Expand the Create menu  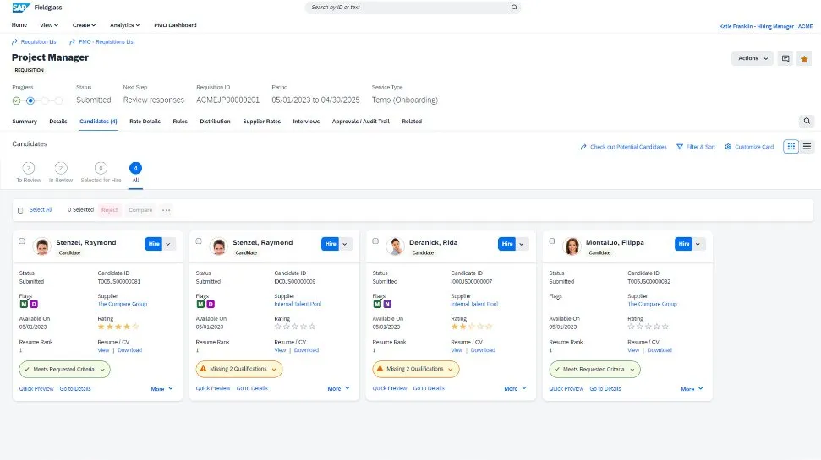[84, 25]
